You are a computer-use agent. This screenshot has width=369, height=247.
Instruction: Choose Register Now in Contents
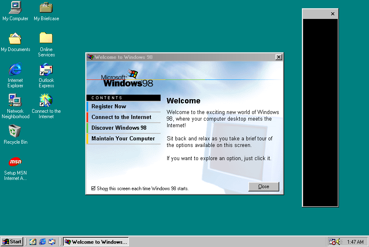pos(124,106)
